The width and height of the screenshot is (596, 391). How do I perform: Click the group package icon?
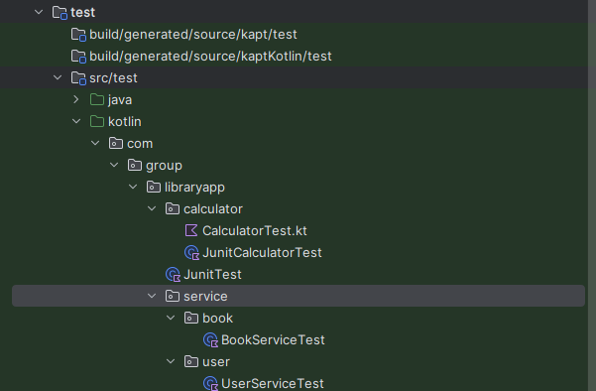[x=135, y=165]
